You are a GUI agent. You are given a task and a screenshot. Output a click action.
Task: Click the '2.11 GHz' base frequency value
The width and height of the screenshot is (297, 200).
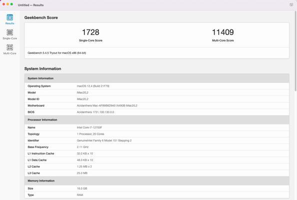(x=82, y=147)
